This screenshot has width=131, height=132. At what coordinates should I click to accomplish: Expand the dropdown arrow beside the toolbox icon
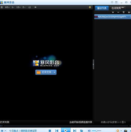pos(6,131)
